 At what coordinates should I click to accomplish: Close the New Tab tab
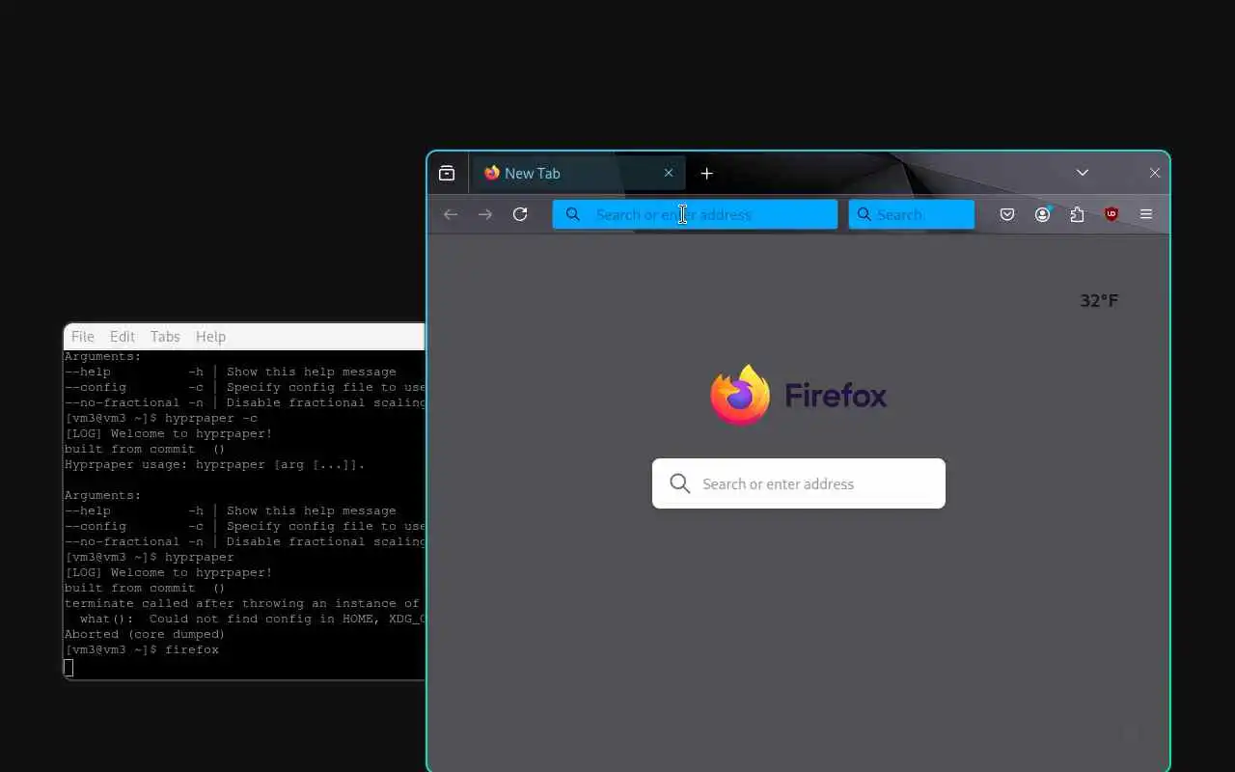tap(669, 174)
